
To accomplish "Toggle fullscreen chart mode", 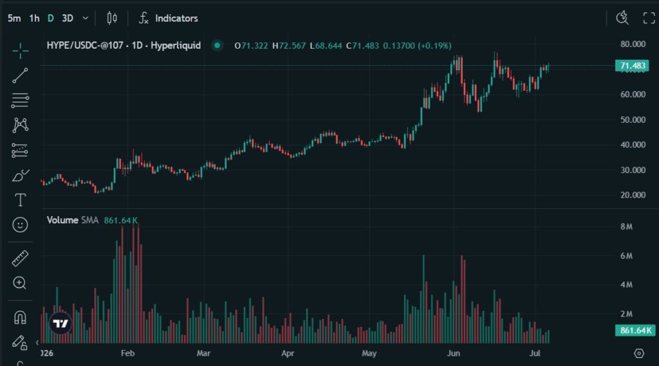I will (x=649, y=18).
